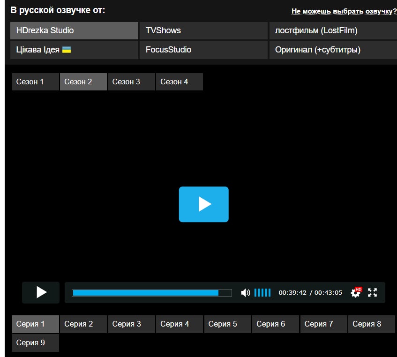This screenshot has height=357, width=397.
Task: Seek in the video progress bar
Action: (x=152, y=293)
